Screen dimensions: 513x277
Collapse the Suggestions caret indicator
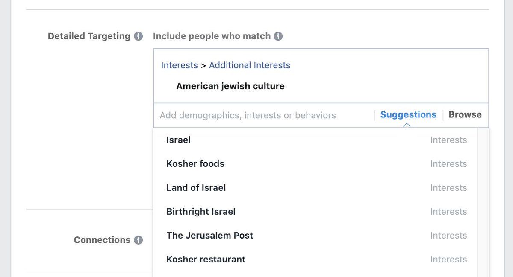[407, 125]
